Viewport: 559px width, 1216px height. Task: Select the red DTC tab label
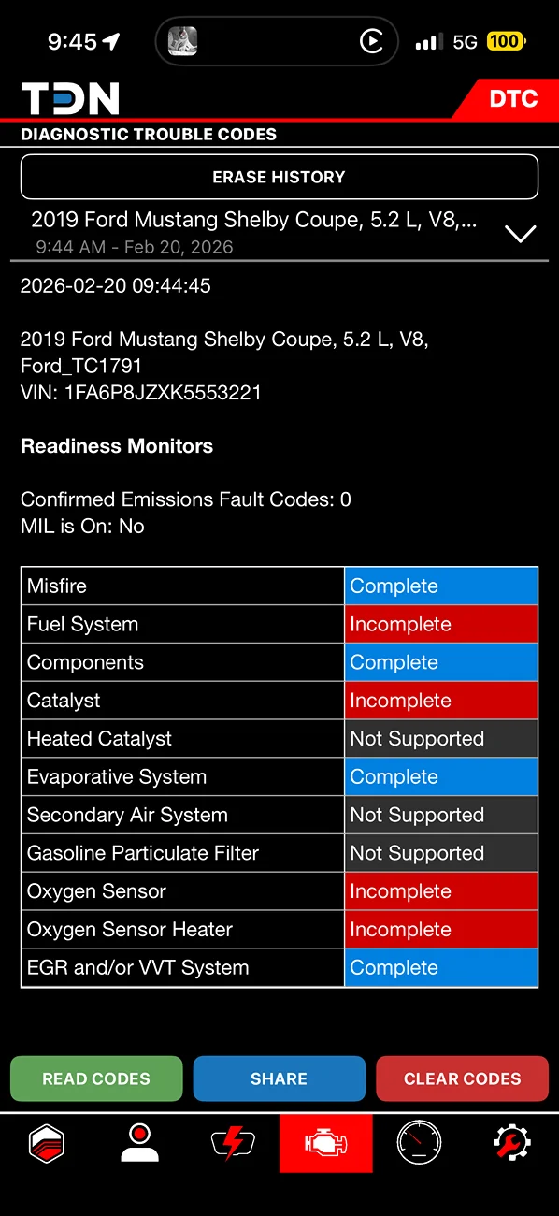(x=513, y=98)
